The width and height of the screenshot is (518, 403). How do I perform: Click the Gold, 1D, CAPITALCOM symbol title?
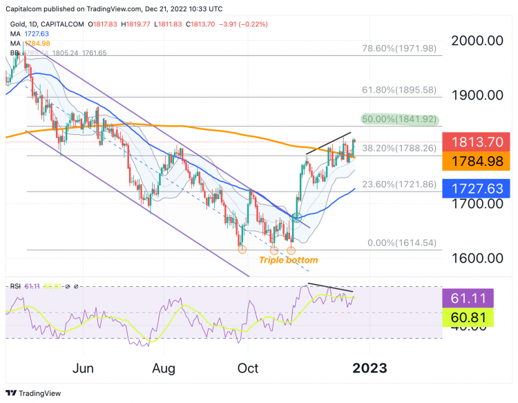pos(47,24)
